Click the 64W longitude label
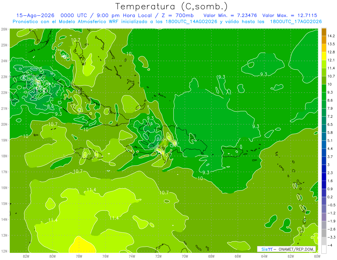 click(264, 256)
